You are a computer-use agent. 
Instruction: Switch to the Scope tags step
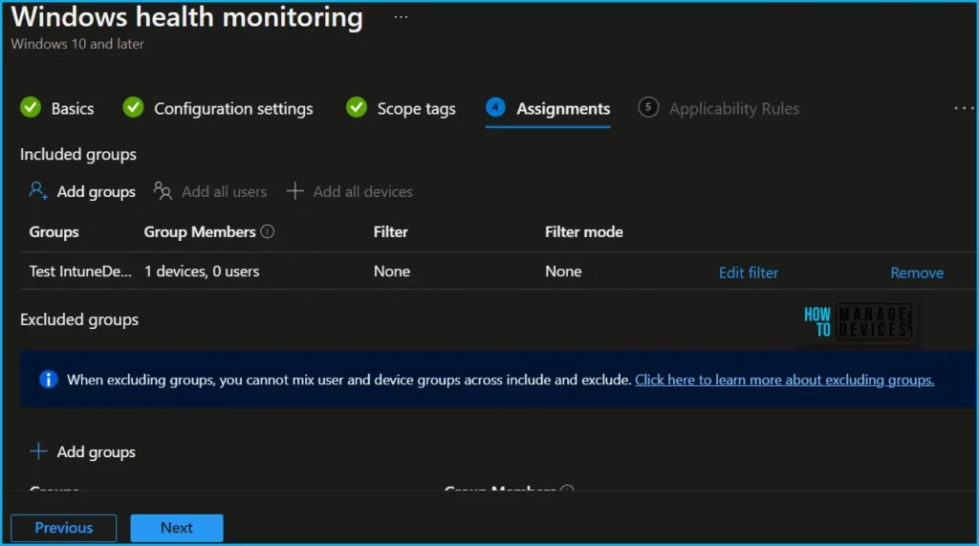click(x=417, y=109)
